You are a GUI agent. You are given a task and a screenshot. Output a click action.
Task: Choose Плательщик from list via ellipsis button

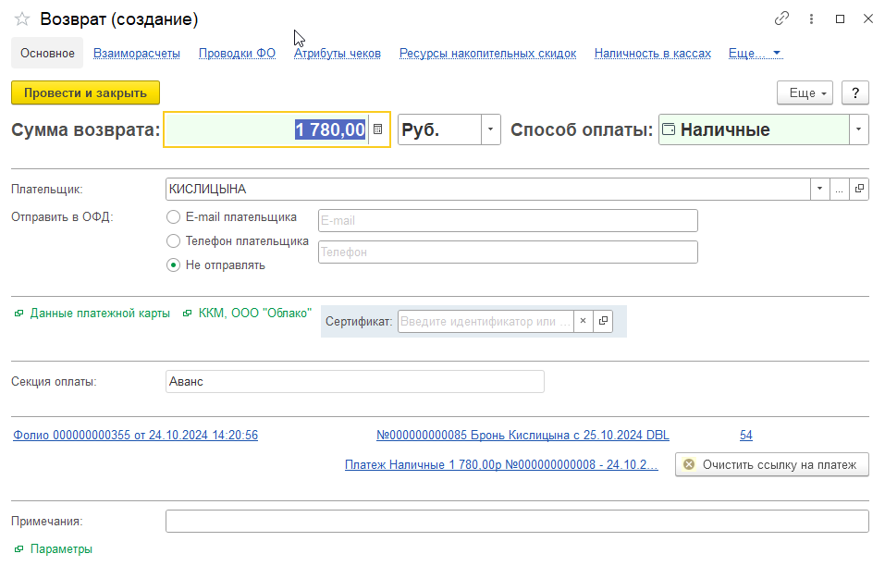(x=840, y=189)
